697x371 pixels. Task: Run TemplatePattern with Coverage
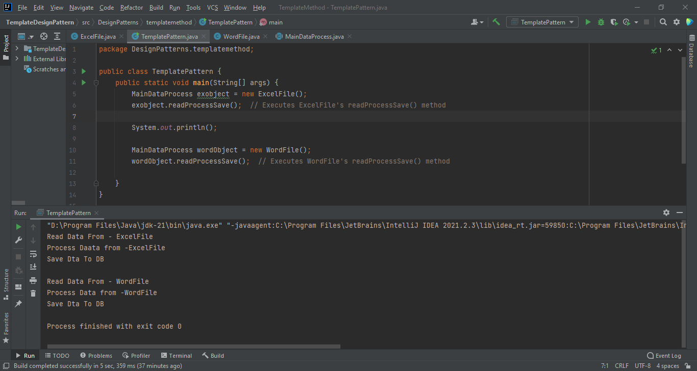(614, 22)
